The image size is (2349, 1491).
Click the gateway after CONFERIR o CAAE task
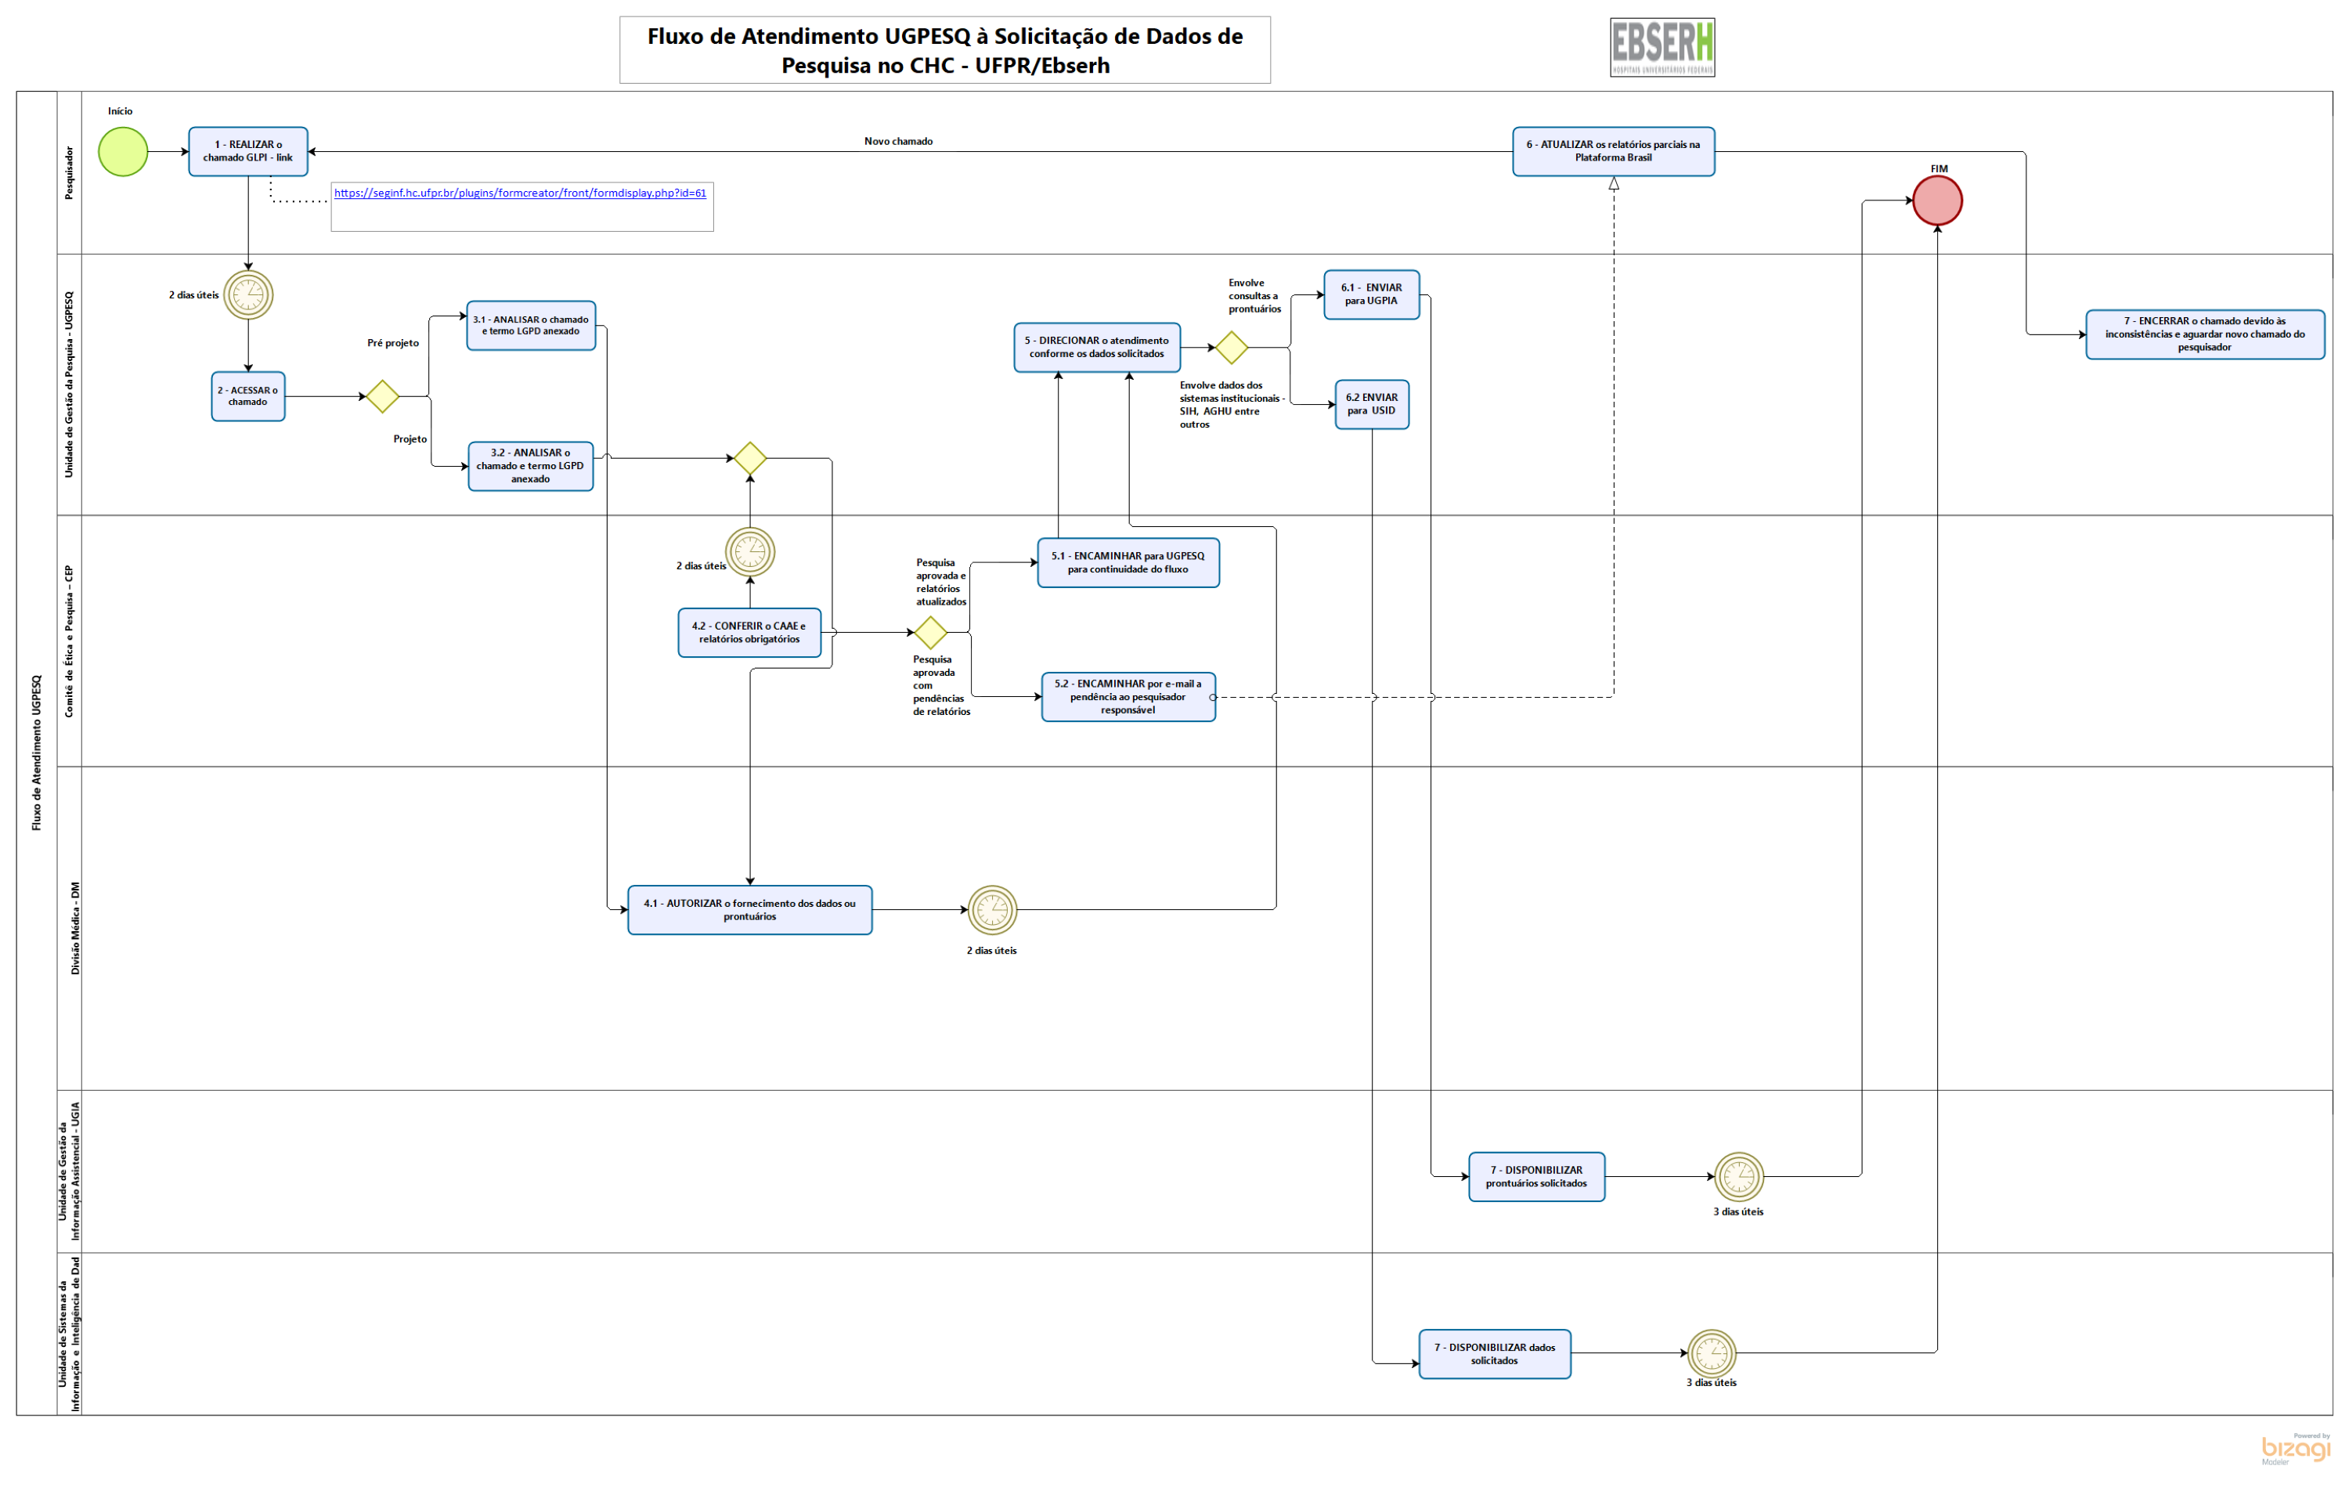[931, 632]
